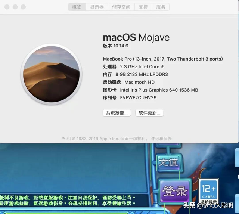Go to the 支持 tab

click(x=143, y=7)
